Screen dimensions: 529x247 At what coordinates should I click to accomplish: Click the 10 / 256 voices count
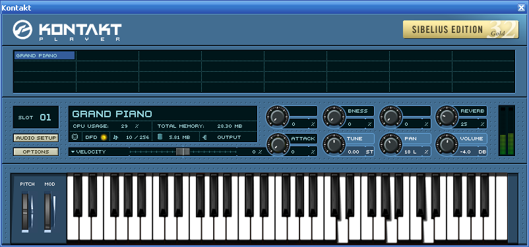tap(137, 137)
